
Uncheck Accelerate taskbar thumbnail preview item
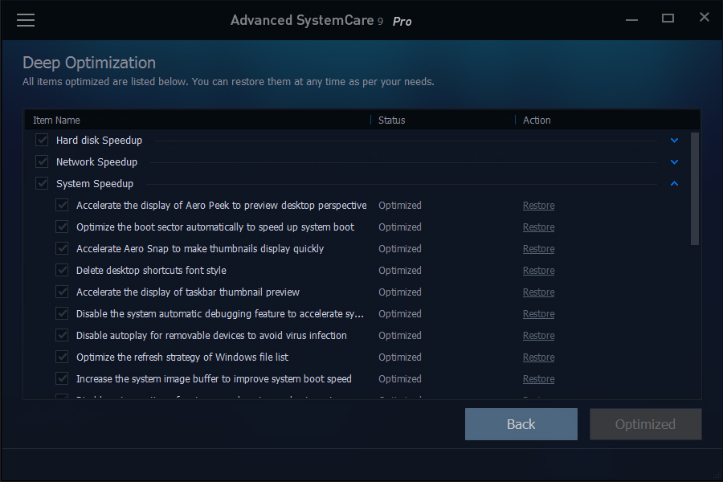(x=62, y=292)
